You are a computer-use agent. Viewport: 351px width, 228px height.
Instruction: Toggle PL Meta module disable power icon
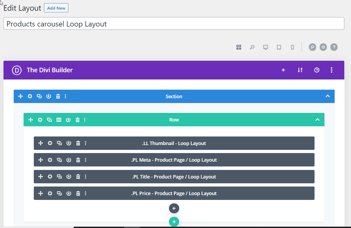tap(69, 160)
